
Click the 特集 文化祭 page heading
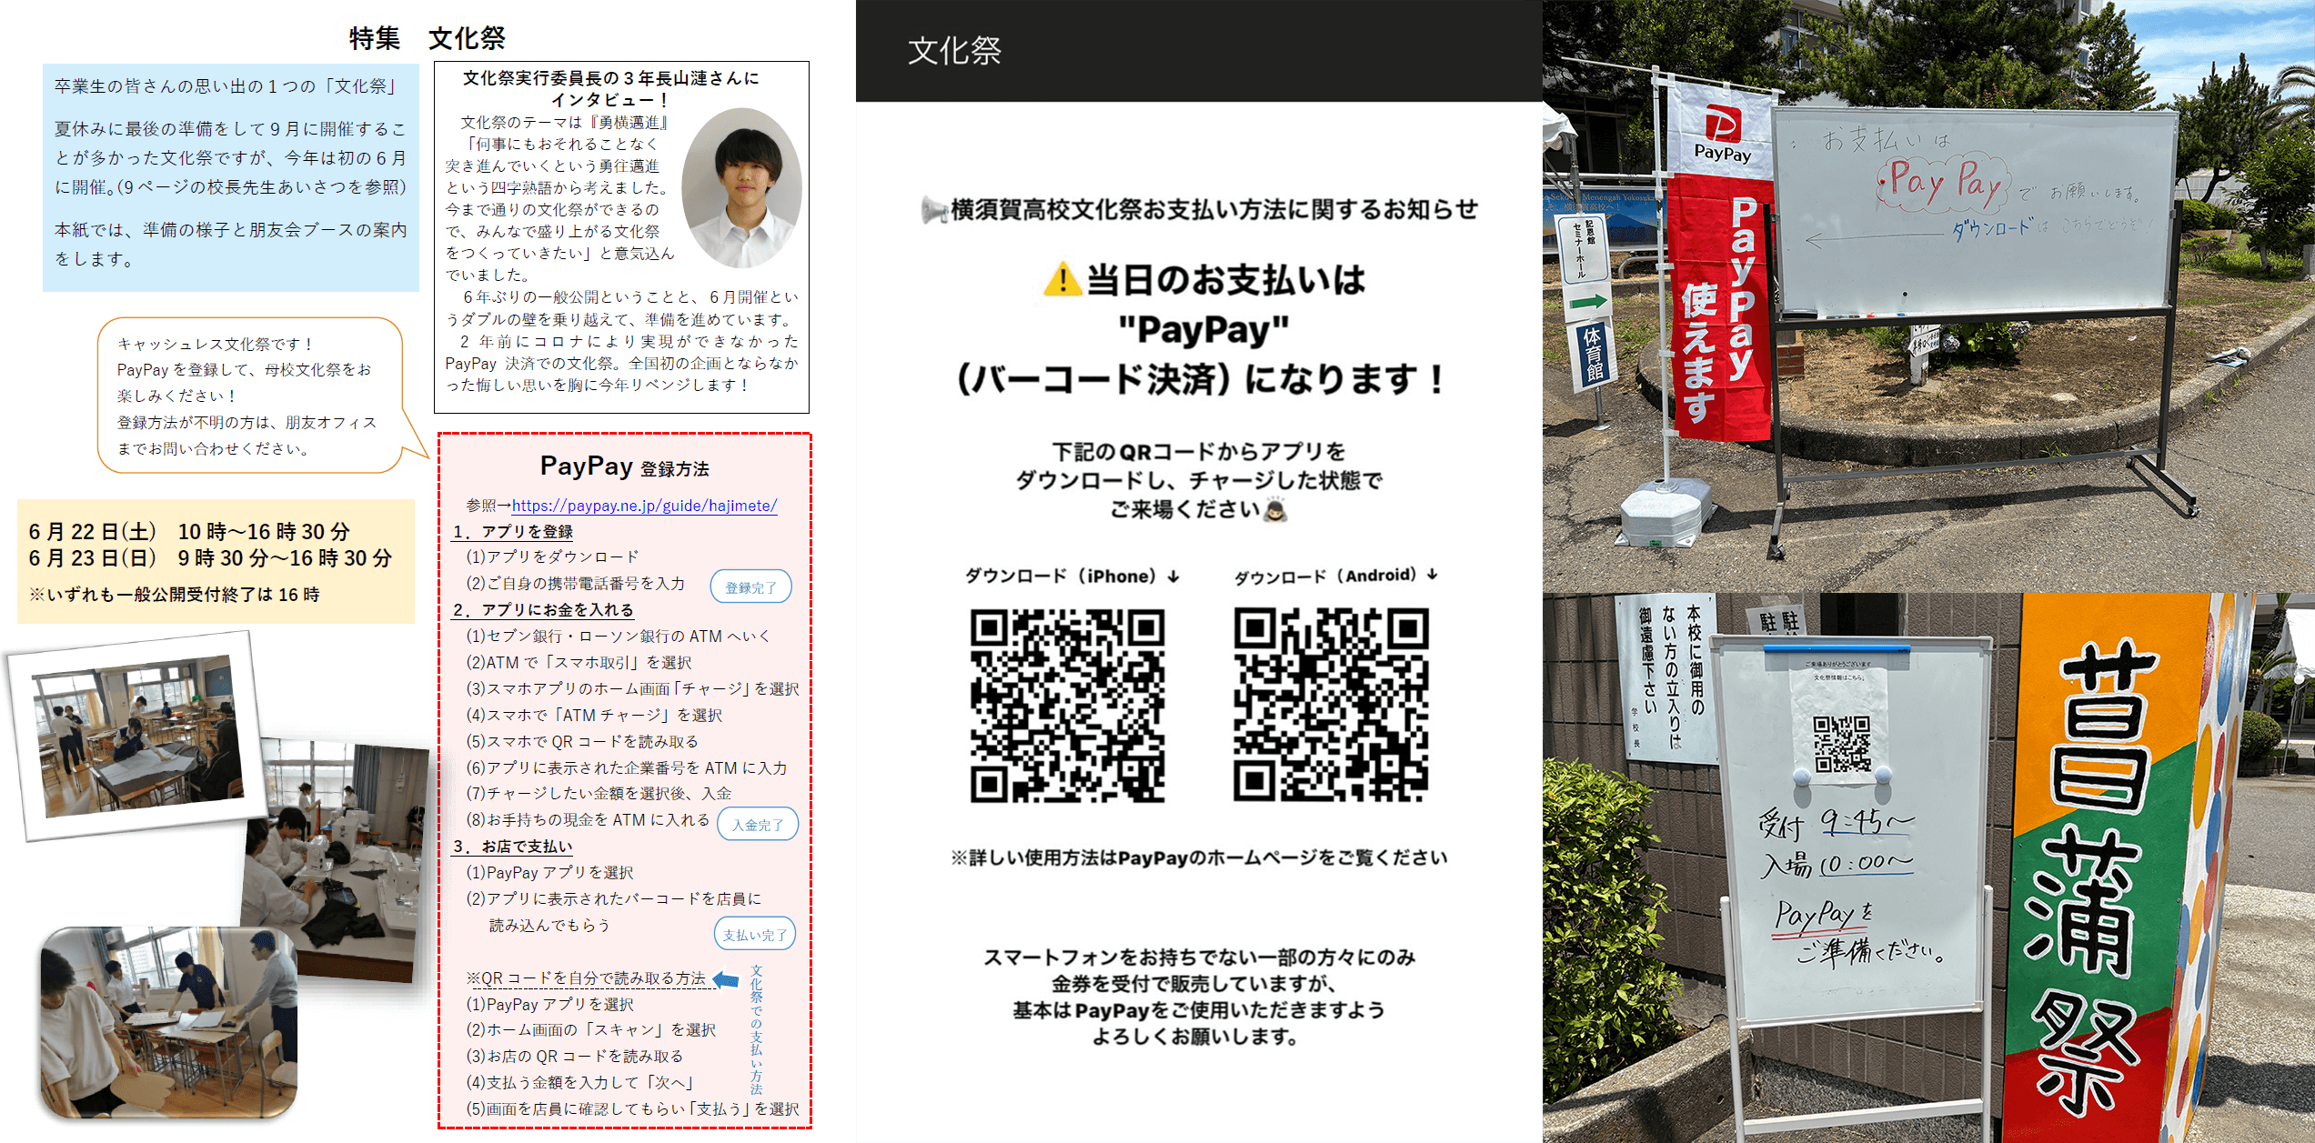click(428, 38)
